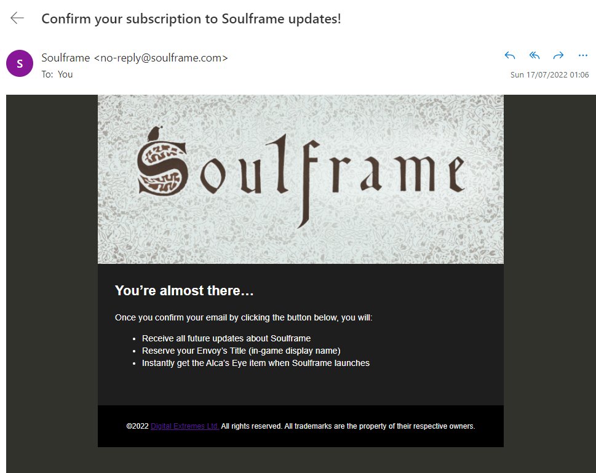This screenshot has height=473, width=596.
Task: Click sender address no-reply@soulframe.com
Action: pyautogui.click(x=161, y=58)
